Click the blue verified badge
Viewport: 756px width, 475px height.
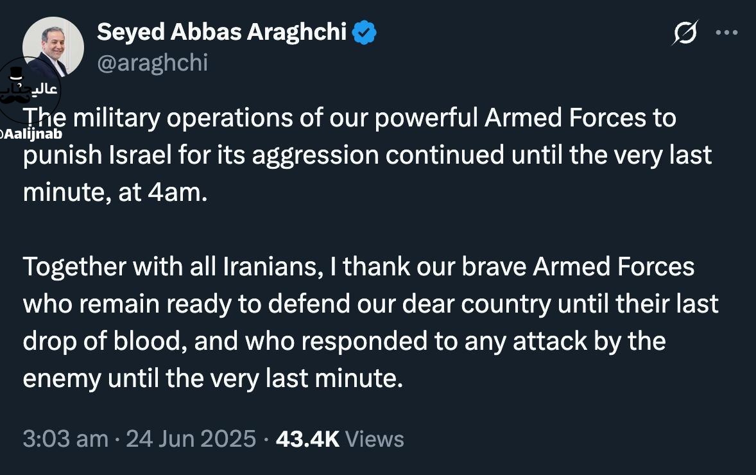pyautogui.click(x=365, y=33)
